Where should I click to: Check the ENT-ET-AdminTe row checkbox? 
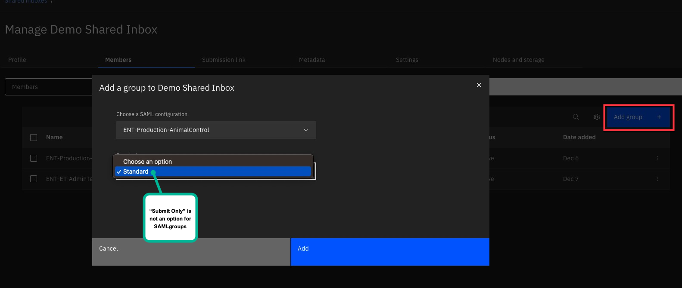(x=34, y=179)
